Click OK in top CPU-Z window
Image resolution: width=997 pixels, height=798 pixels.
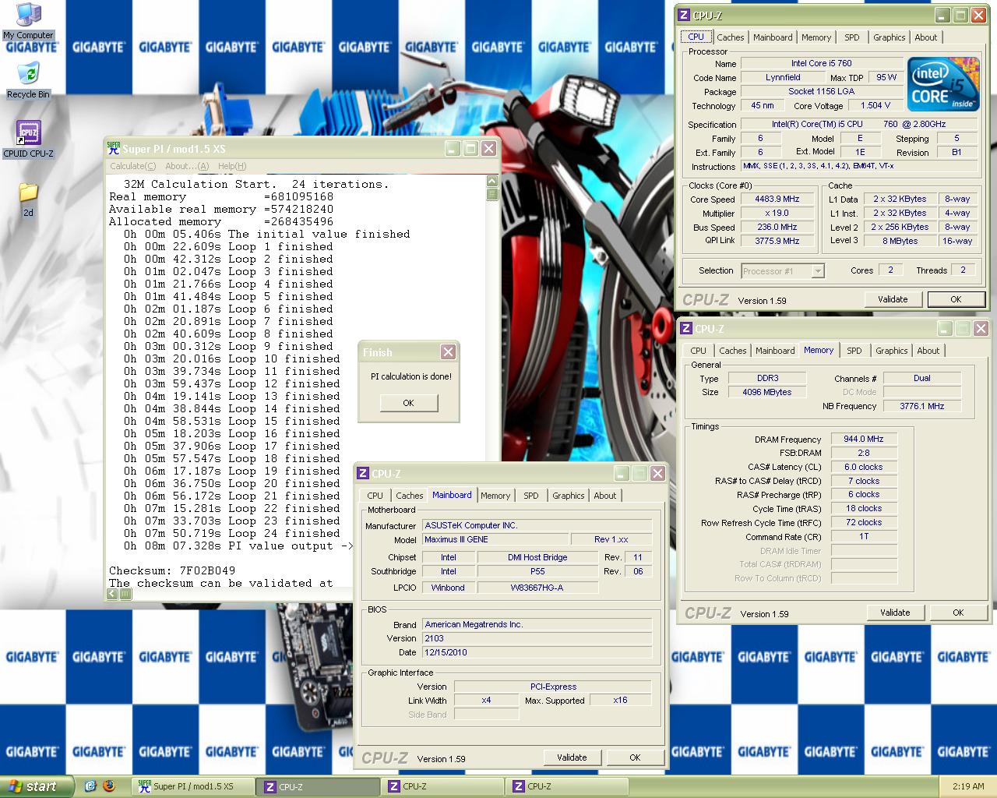[x=956, y=299]
